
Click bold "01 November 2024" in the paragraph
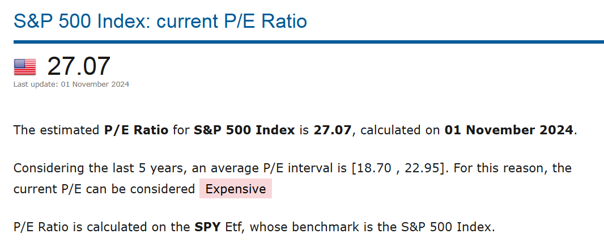tap(509, 130)
